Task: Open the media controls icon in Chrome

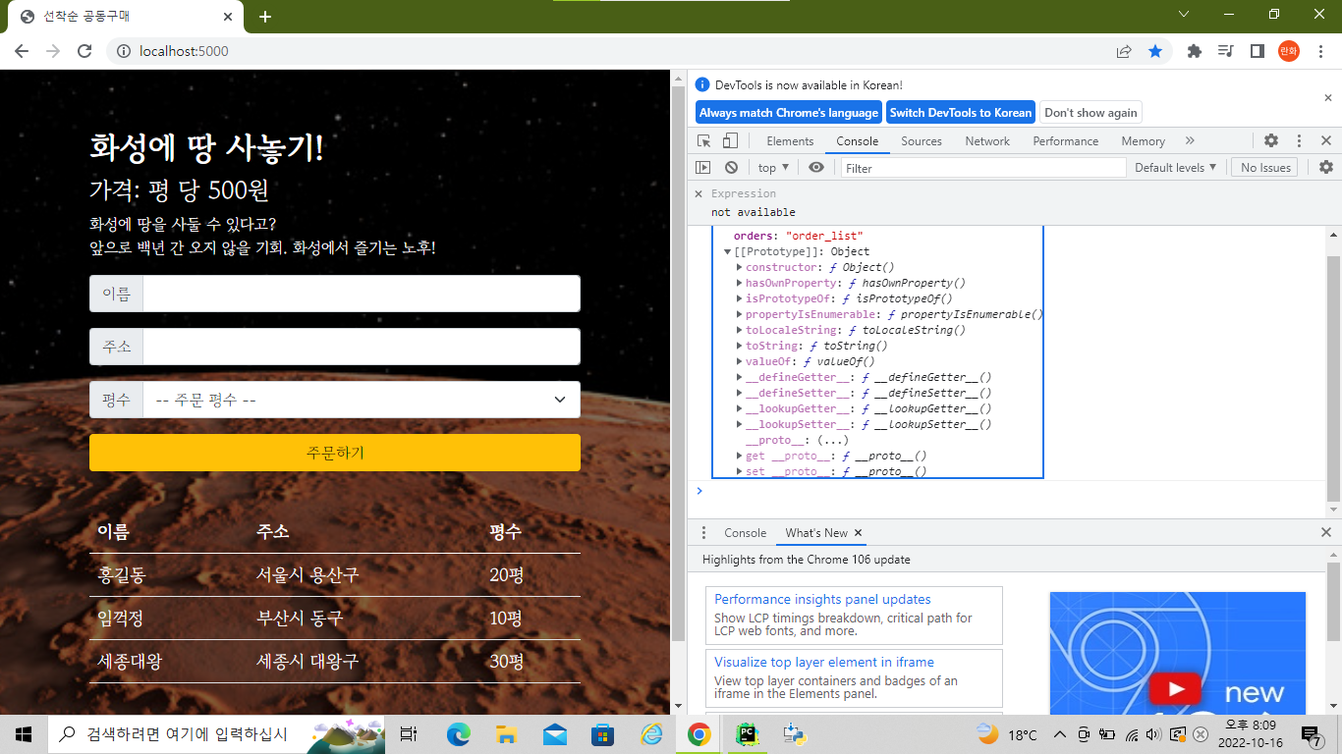Action: point(1225,51)
